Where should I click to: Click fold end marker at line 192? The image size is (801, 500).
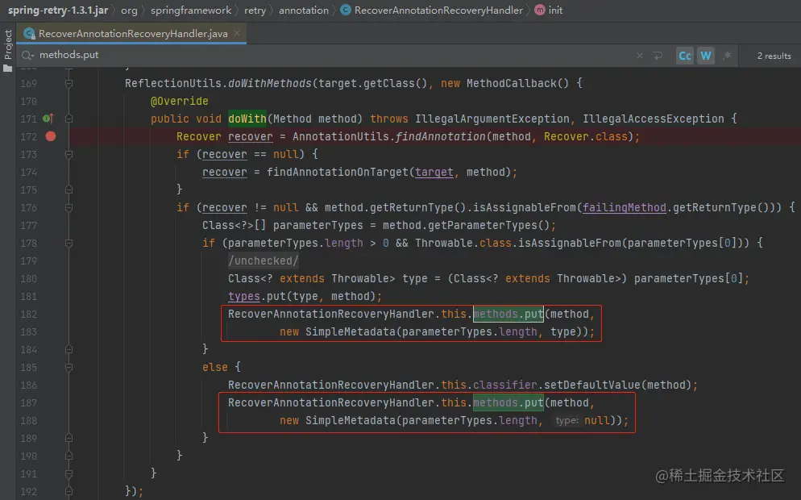coord(68,492)
